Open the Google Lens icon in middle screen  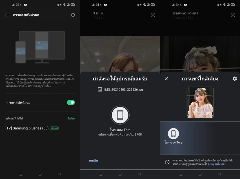point(153,15)
